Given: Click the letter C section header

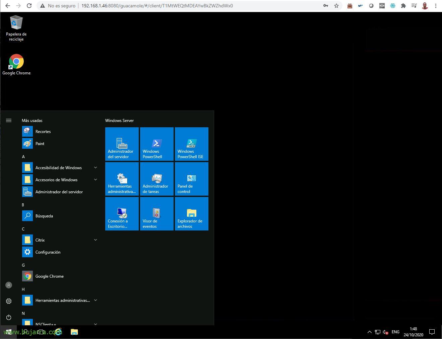Looking at the screenshot, I should coord(23,229).
